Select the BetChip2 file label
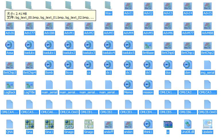The width and height of the screenshot is (221, 139). coord(208,53)
